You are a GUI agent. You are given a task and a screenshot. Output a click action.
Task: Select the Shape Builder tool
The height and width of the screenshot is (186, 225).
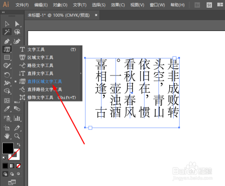(x=7, y=91)
